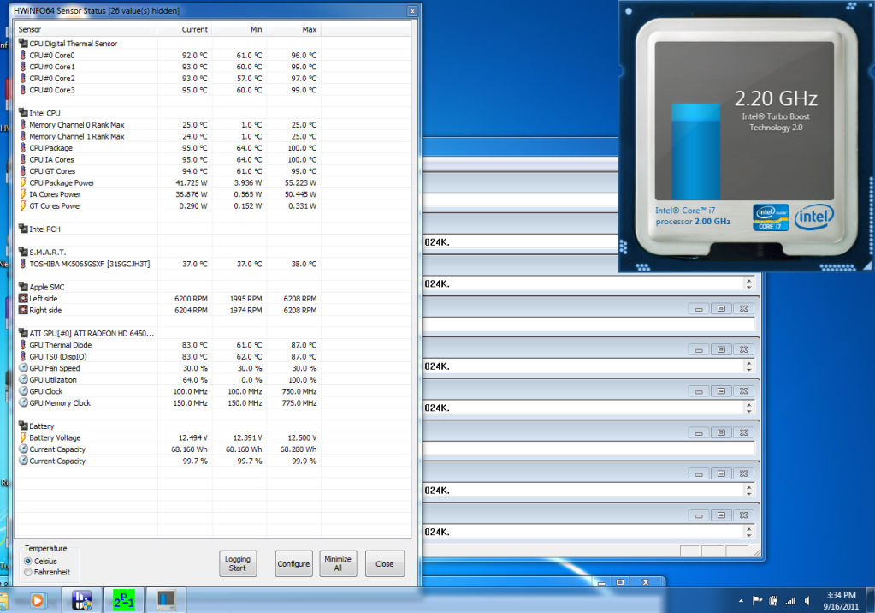
Task: Click the CPU Digital Thermal Sensor group icon
Action: (x=23, y=43)
